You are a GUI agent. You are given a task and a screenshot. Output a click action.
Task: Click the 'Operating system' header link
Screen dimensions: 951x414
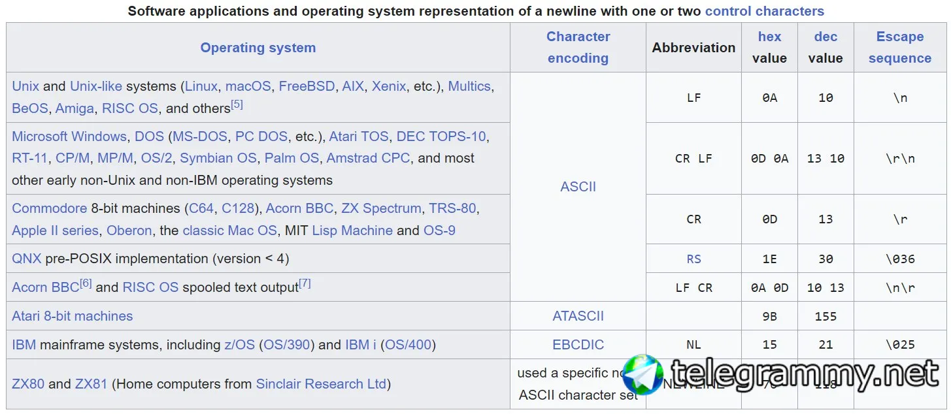tap(258, 48)
